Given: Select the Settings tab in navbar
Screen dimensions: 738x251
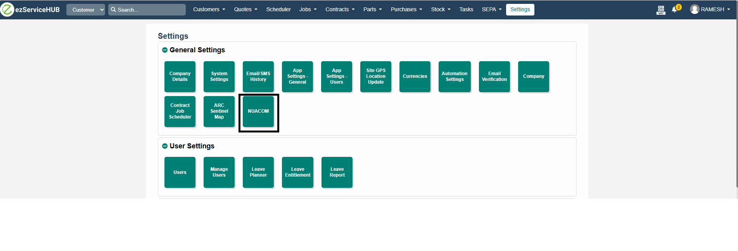Looking at the screenshot, I should 520,9.
